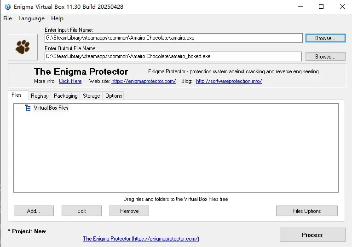Open the Click Here more info link
Image resolution: width=352 pixels, height=247 pixels.
[x=70, y=81]
